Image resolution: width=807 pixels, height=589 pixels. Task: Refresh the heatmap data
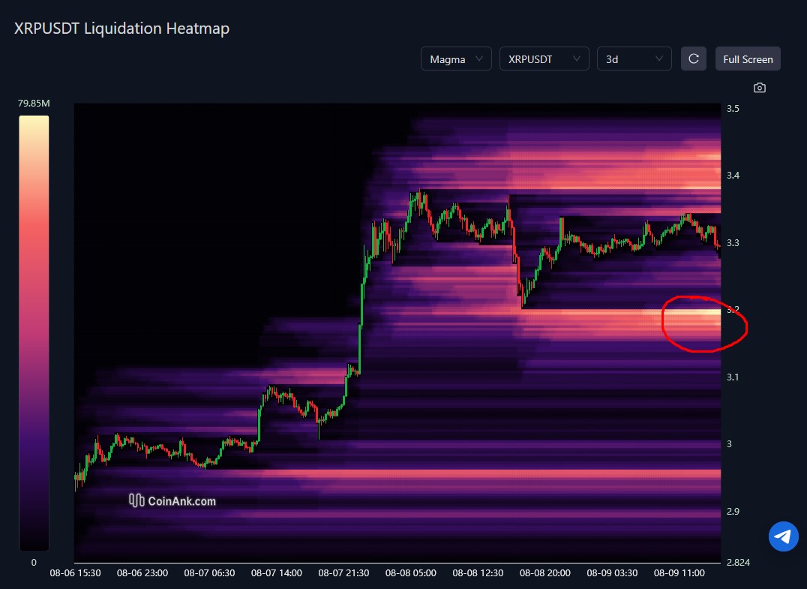click(693, 59)
